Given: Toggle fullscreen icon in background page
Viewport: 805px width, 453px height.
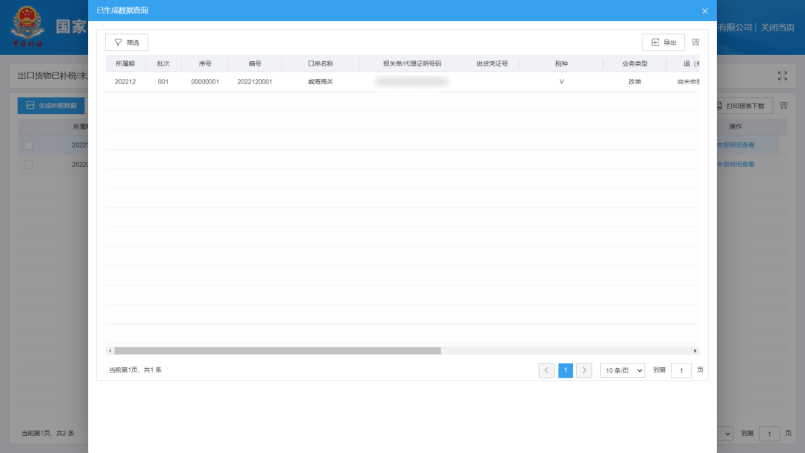Looking at the screenshot, I should pyautogui.click(x=783, y=76).
